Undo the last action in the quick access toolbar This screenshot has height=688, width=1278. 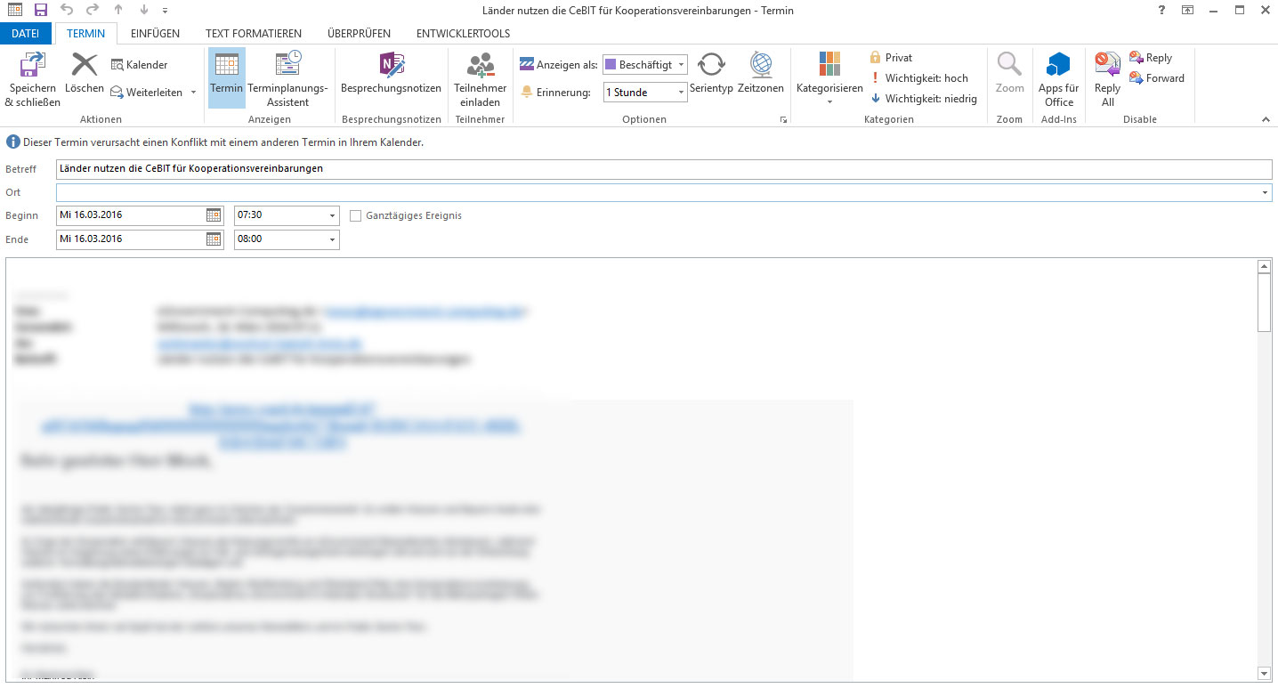[68, 10]
